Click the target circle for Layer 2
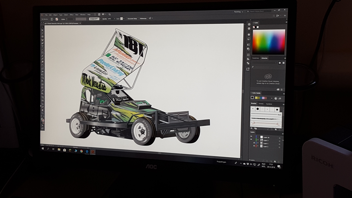352x198 pixels. click(279, 147)
